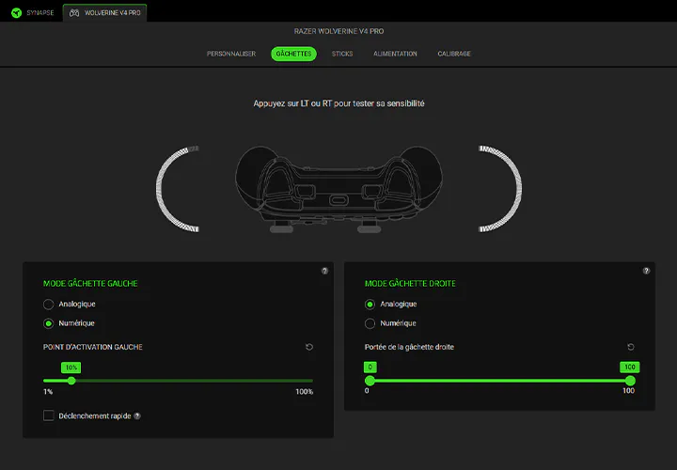
Task: Click the 10% value label
Action: click(71, 368)
